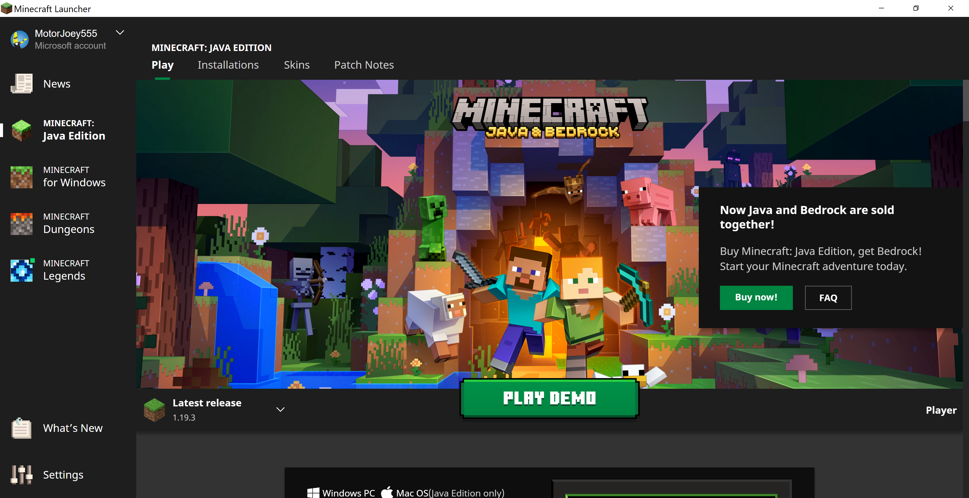Screen dimensions: 969x498
Task: Click the Latest release label
Action: point(207,403)
